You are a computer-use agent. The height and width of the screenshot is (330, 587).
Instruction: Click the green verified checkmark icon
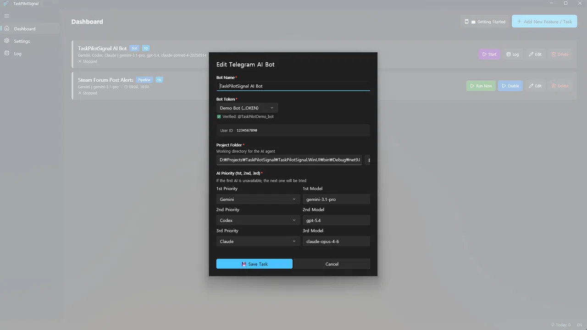coord(219,116)
